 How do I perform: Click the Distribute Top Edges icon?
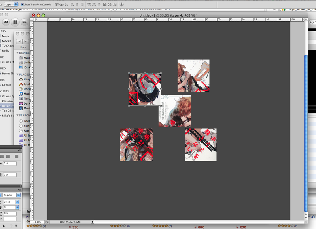point(89,4)
